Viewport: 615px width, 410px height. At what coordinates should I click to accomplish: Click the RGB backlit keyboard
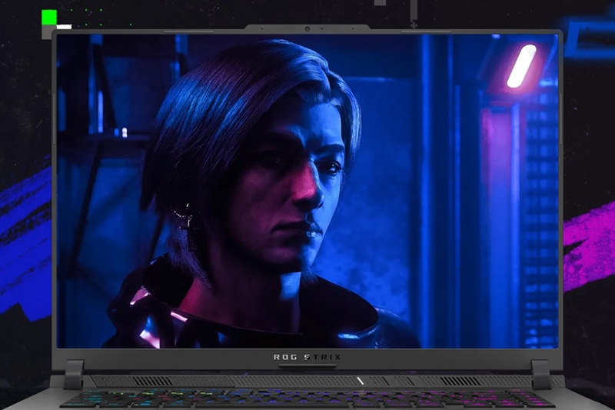(x=307, y=398)
